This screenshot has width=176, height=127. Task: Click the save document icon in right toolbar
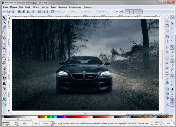[167, 26]
